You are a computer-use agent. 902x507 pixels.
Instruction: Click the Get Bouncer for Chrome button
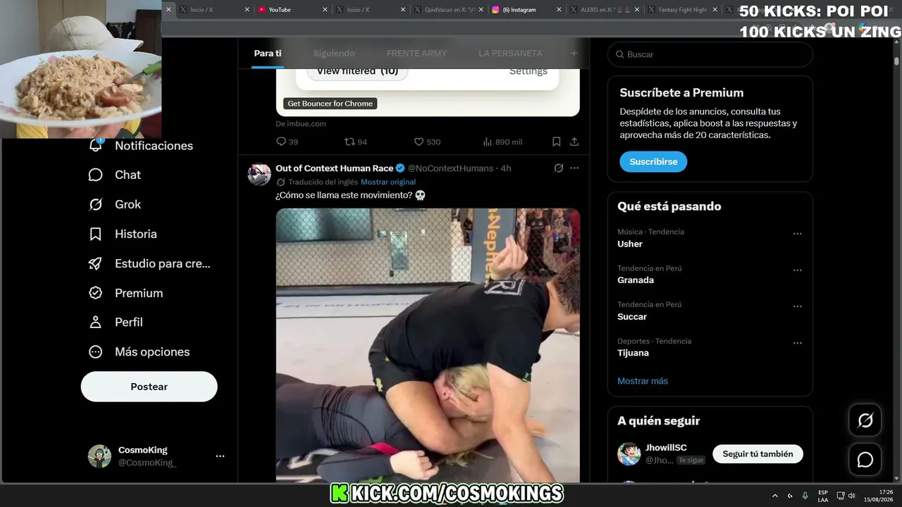[x=330, y=104]
